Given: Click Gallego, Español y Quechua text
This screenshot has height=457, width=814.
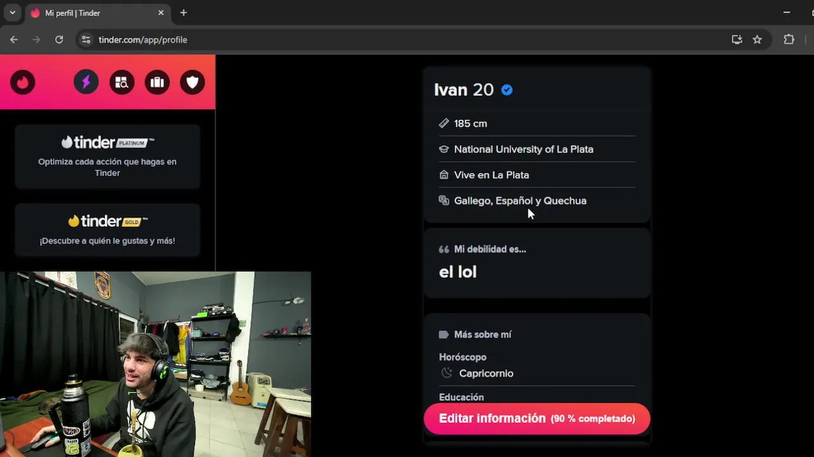Looking at the screenshot, I should (x=520, y=201).
